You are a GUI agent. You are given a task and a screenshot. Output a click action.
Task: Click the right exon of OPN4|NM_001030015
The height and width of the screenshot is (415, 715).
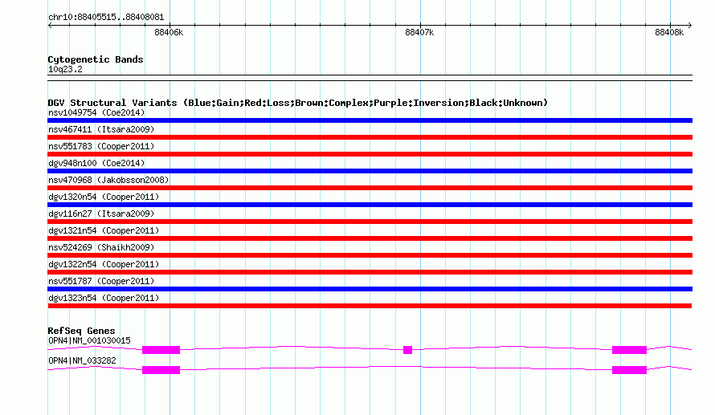pos(629,350)
